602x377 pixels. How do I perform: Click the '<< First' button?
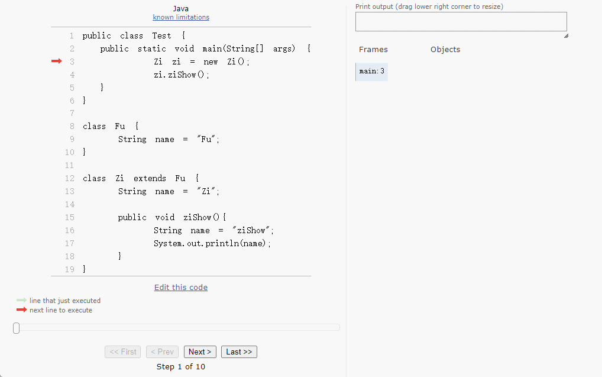point(123,352)
